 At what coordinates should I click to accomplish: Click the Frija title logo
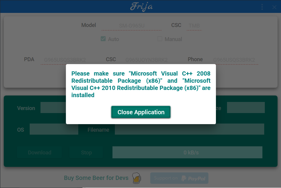141,7
